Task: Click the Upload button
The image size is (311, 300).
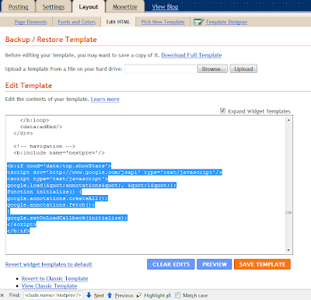Action: (243, 69)
